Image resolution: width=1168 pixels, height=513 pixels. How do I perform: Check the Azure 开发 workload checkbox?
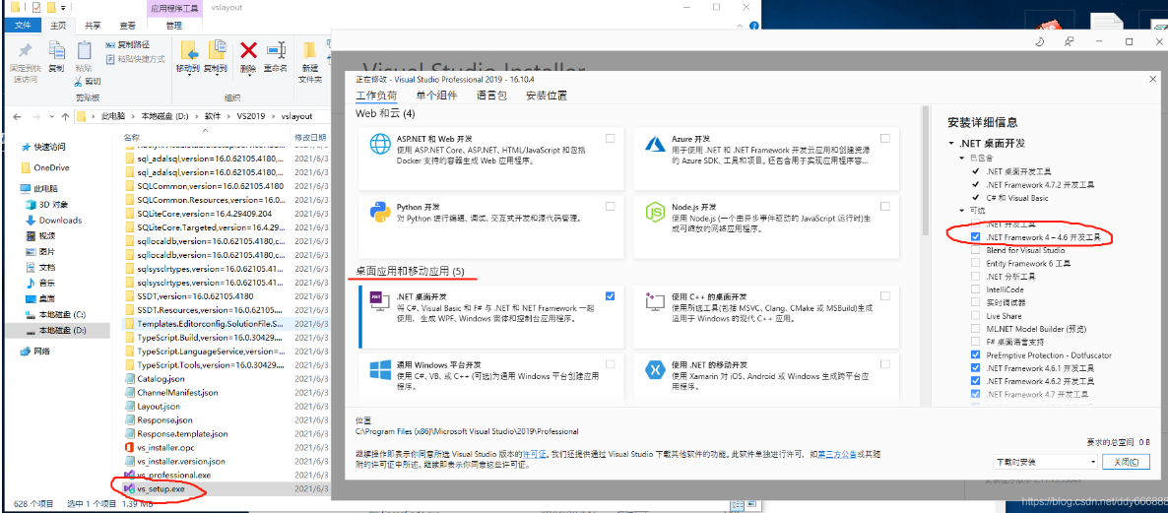point(885,138)
